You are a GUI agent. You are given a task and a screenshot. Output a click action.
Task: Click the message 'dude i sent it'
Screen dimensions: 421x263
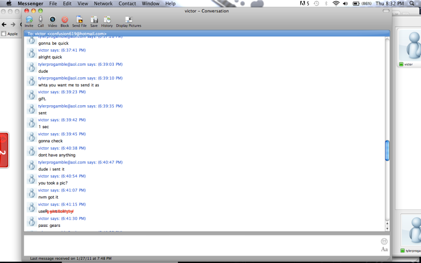click(x=51, y=169)
